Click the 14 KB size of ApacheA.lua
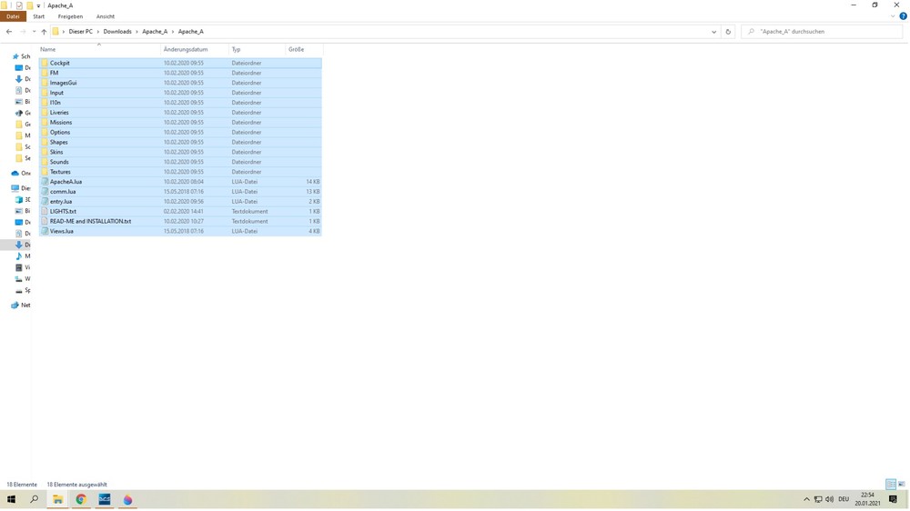Image resolution: width=910 pixels, height=511 pixels. tap(313, 182)
